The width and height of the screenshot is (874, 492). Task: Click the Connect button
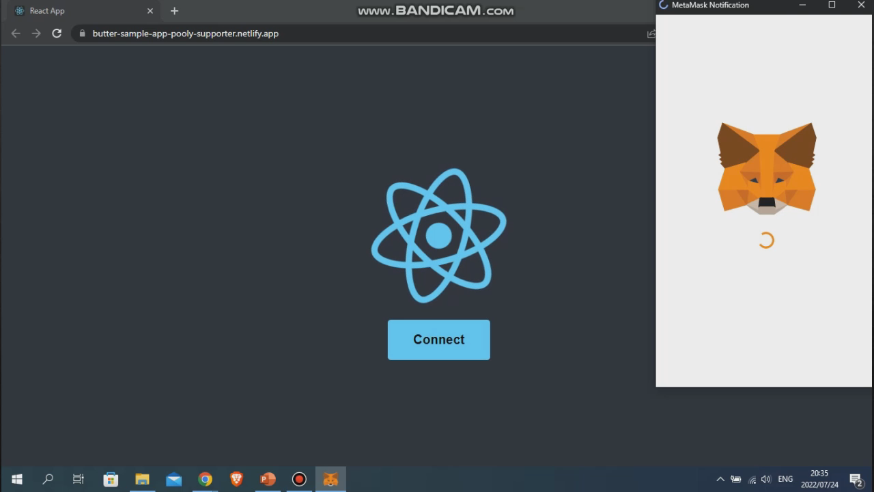[x=438, y=340]
